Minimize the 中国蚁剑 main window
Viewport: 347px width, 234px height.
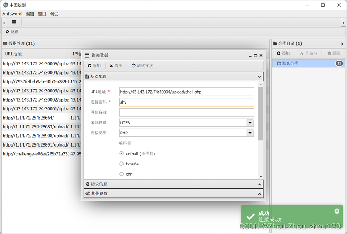[x=307, y=5]
